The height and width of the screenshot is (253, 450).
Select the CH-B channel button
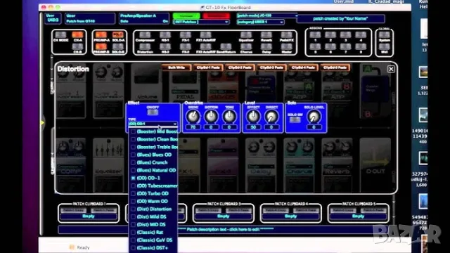coord(77,47)
